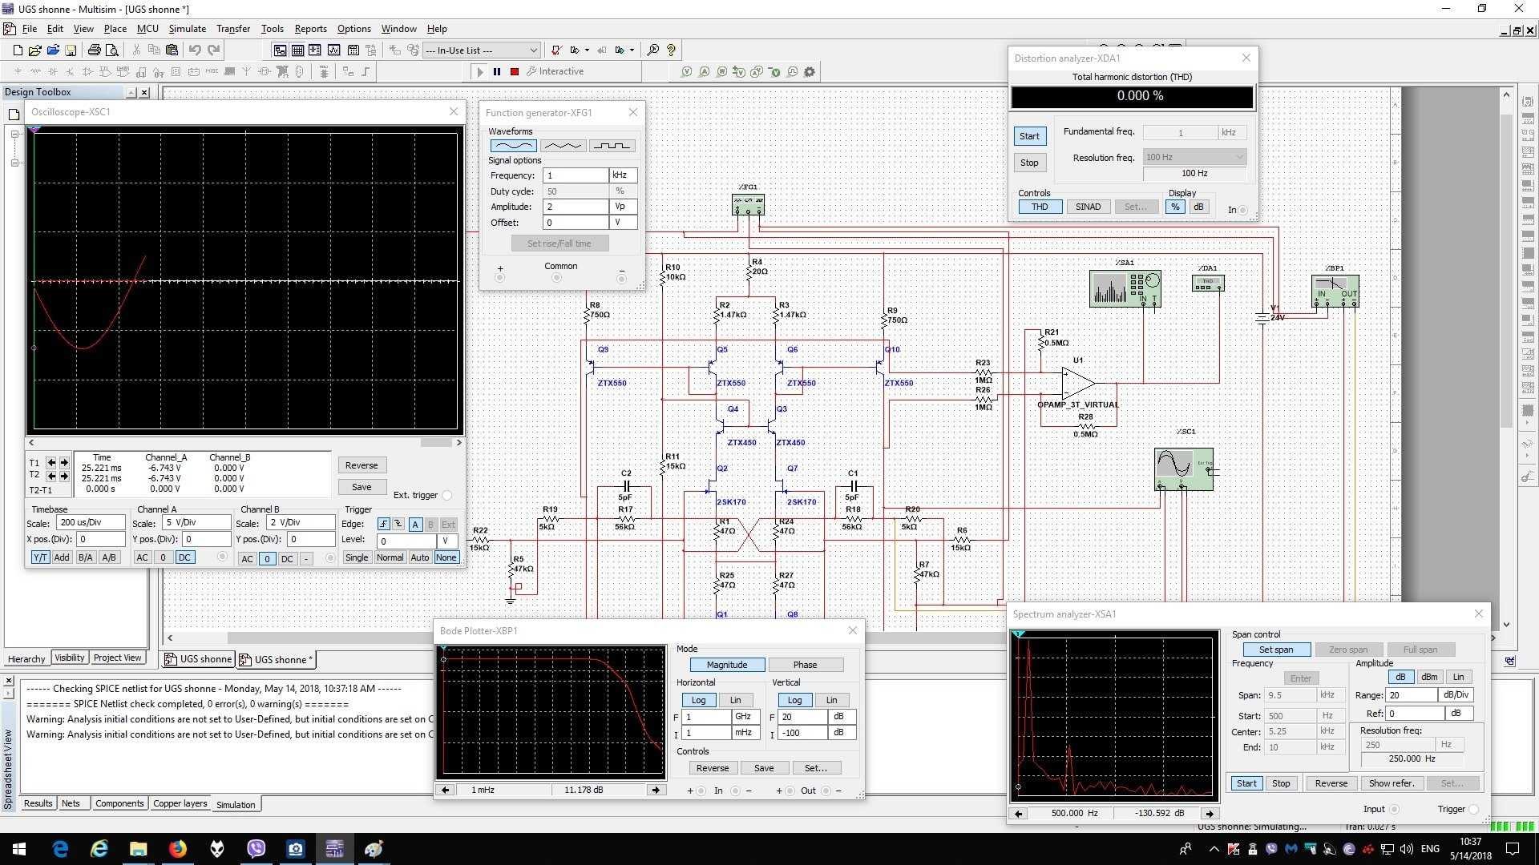Click Reverse in the oscilloscope window
This screenshot has height=865, width=1539.
pyautogui.click(x=362, y=465)
